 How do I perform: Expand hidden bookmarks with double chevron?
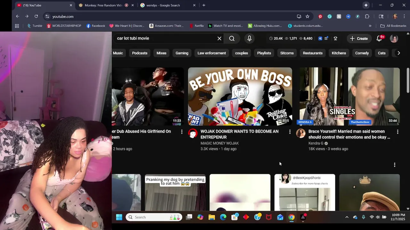370,26
